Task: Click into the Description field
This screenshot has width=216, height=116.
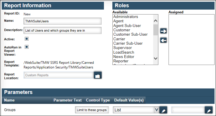Action: click(x=62, y=30)
